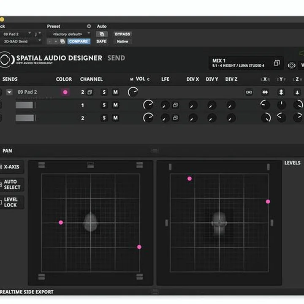Click the Spatial Audio Designer logo

click(x=6, y=60)
